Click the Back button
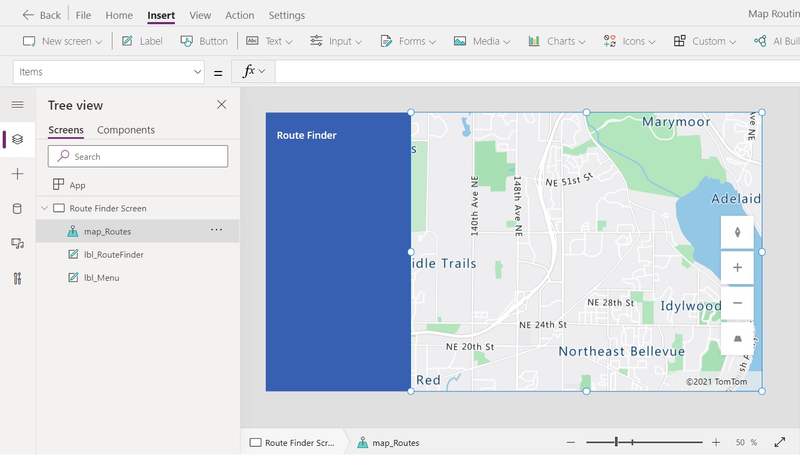The height and width of the screenshot is (455, 800). pos(41,15)
